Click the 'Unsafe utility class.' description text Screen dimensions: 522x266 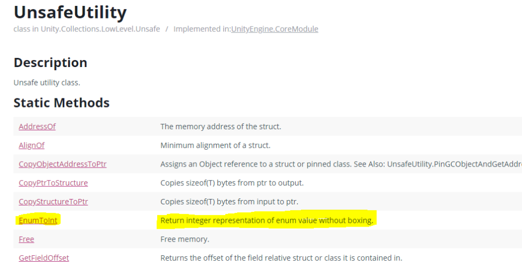(47, 83)
